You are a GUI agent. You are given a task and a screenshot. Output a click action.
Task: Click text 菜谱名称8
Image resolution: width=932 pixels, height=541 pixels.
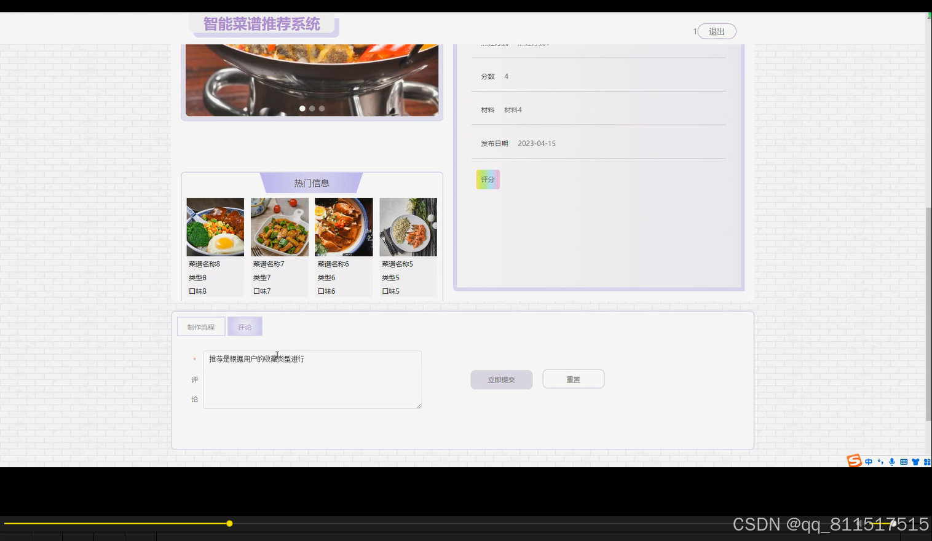coord(205,264)
